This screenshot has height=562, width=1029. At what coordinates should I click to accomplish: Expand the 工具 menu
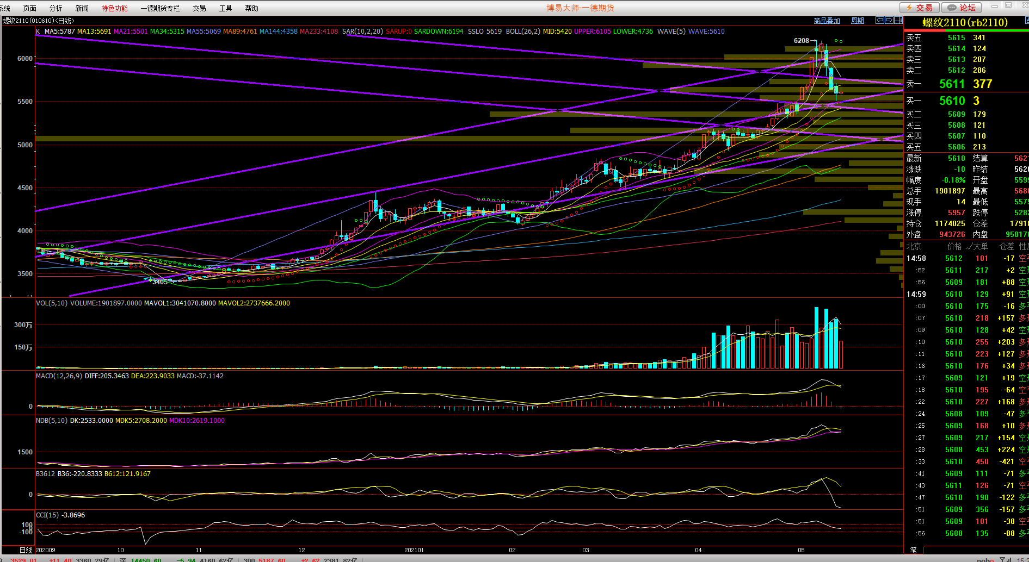point(225,8)
